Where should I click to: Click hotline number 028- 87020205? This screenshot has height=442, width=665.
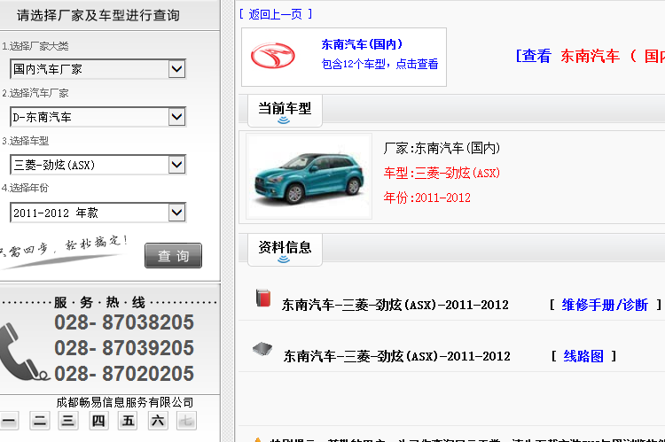pyautogui.click(x=124, y=374)
